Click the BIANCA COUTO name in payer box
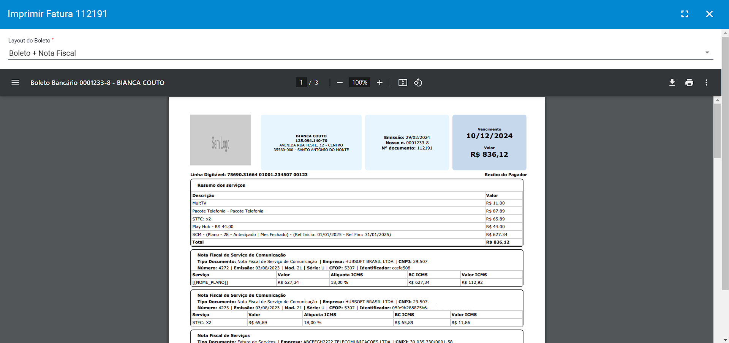The image size is (729, 343). tap(311, 136)
